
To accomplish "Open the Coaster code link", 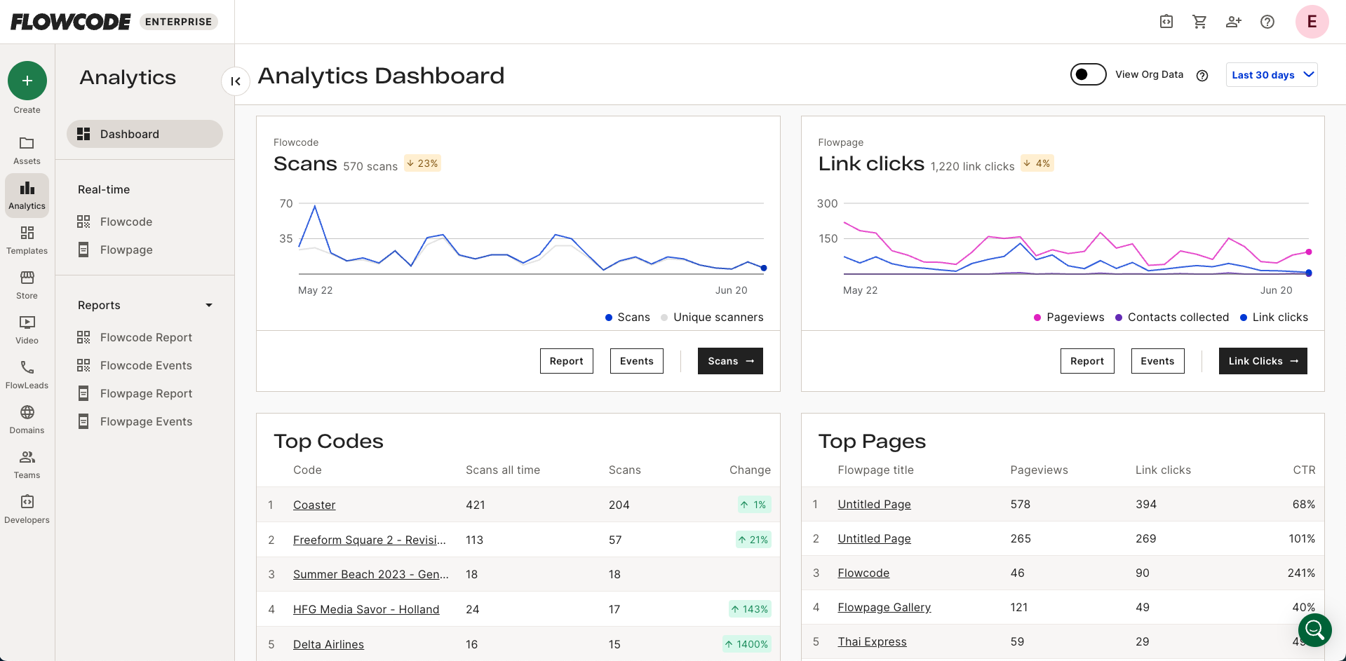I will coord(314,505).
